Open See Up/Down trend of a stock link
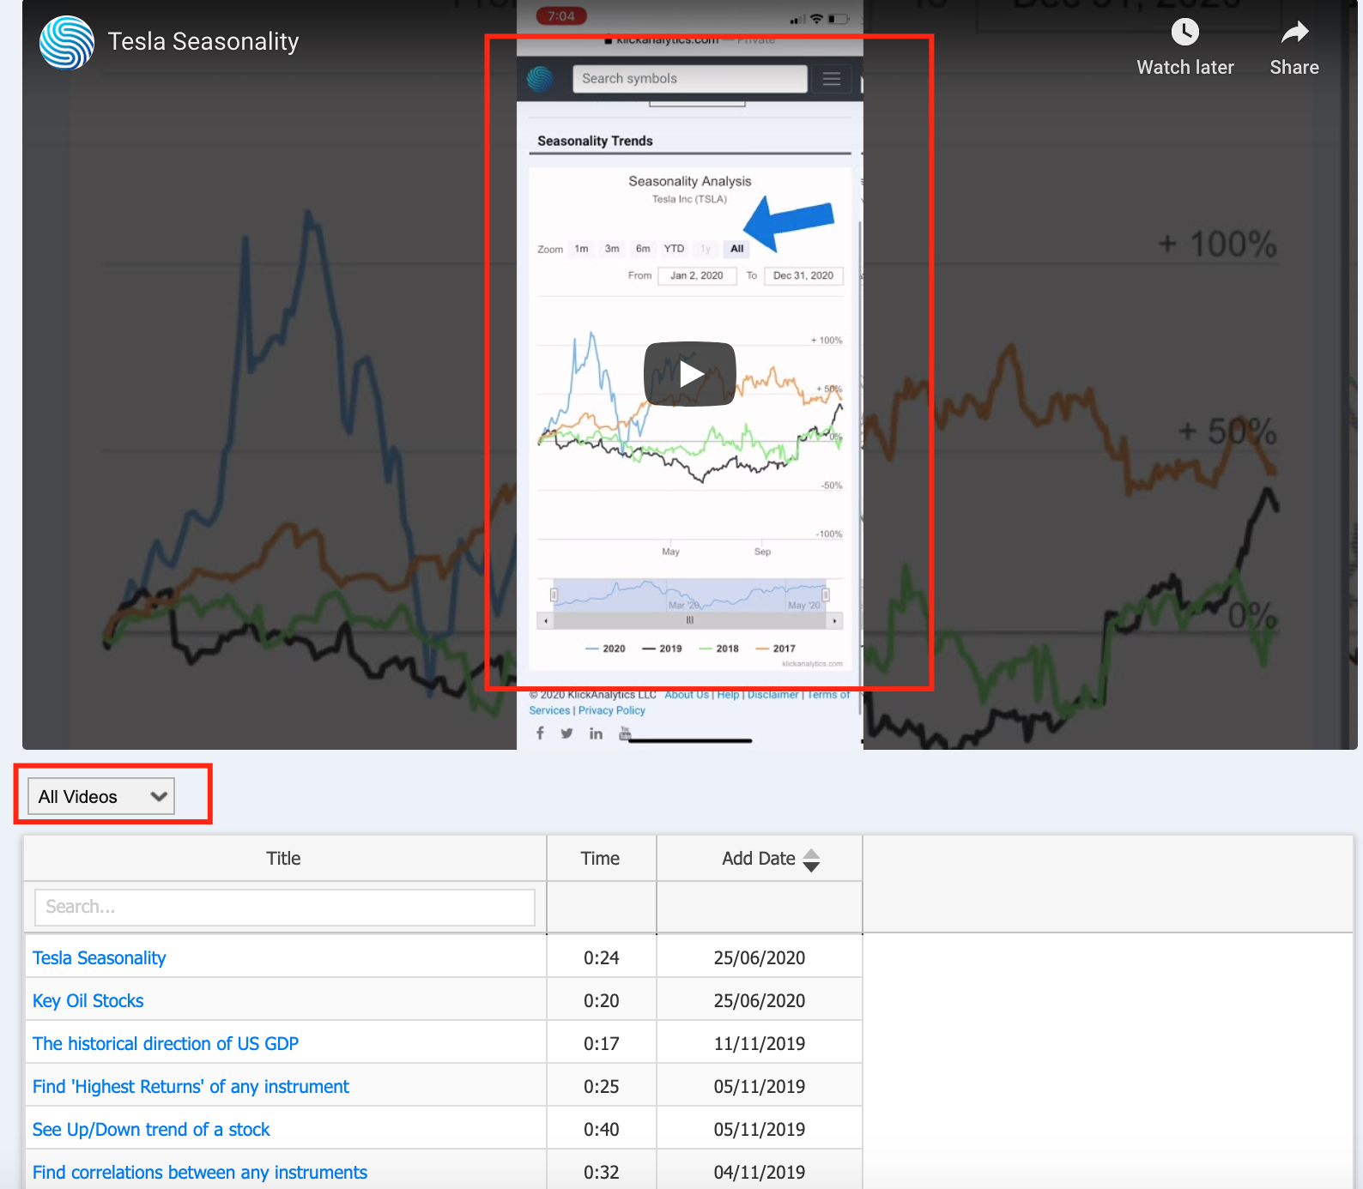Screen dimensions: 1363x1189 152,1129
